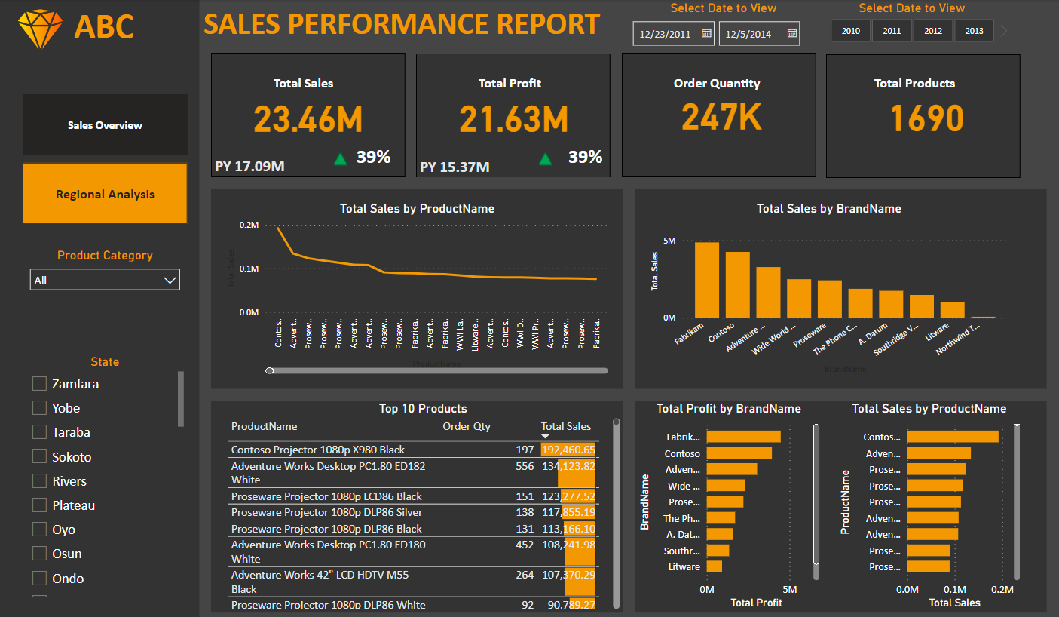Viewport: 1059px width, 617px height.
Task: Select the Fabrikam bar in Sales by BrandName
Action: 707,280
